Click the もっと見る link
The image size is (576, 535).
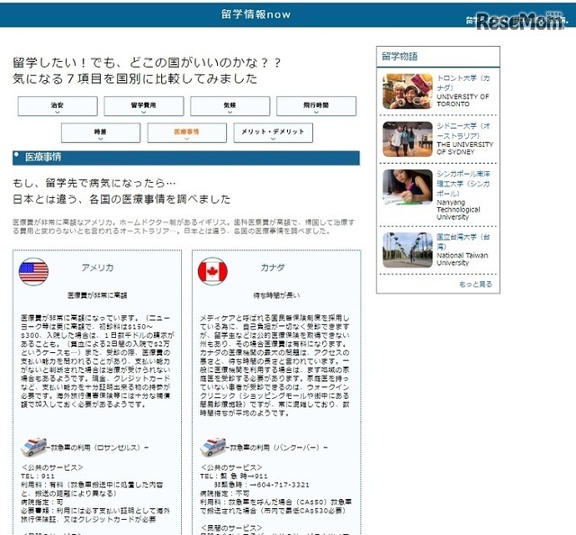pos(476,284)
